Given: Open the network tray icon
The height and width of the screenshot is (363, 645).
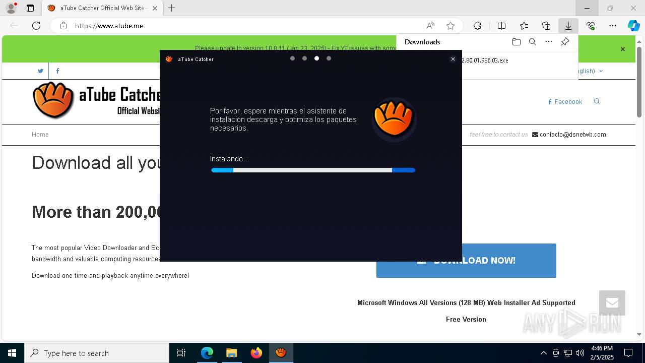Looking at the screenshot, I should [x=568, y=353].
